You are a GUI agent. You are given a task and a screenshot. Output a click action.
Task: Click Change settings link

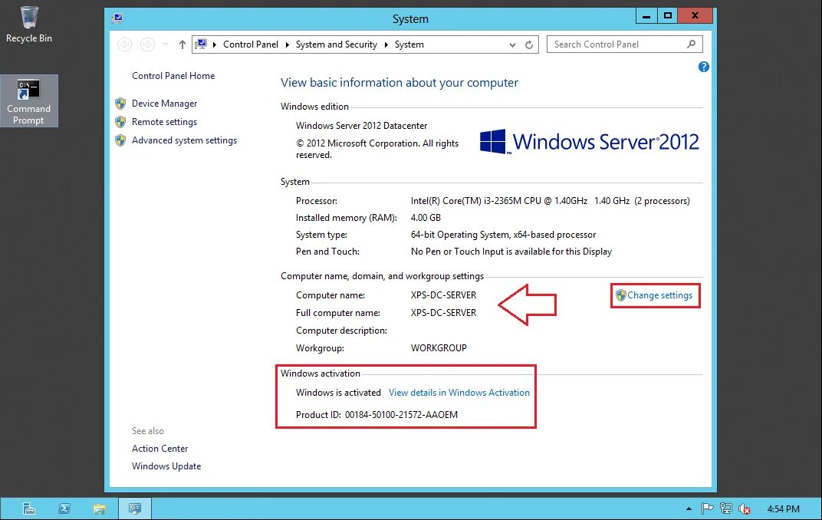point(659,295)
